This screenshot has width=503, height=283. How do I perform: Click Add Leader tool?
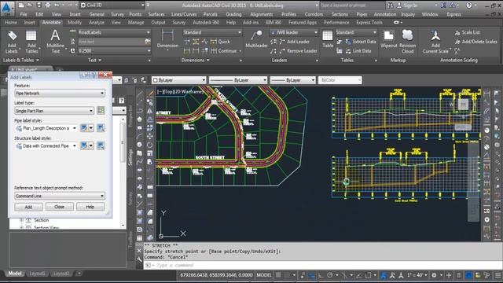coord(295,42)
